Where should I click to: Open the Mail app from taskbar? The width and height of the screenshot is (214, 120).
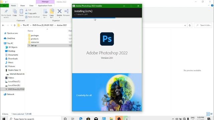tap(96, 119)
